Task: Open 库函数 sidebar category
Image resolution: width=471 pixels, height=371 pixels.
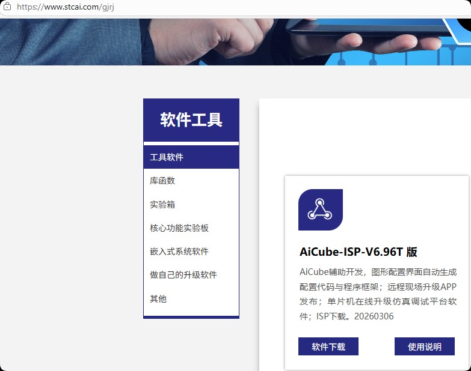Action: 191,181
